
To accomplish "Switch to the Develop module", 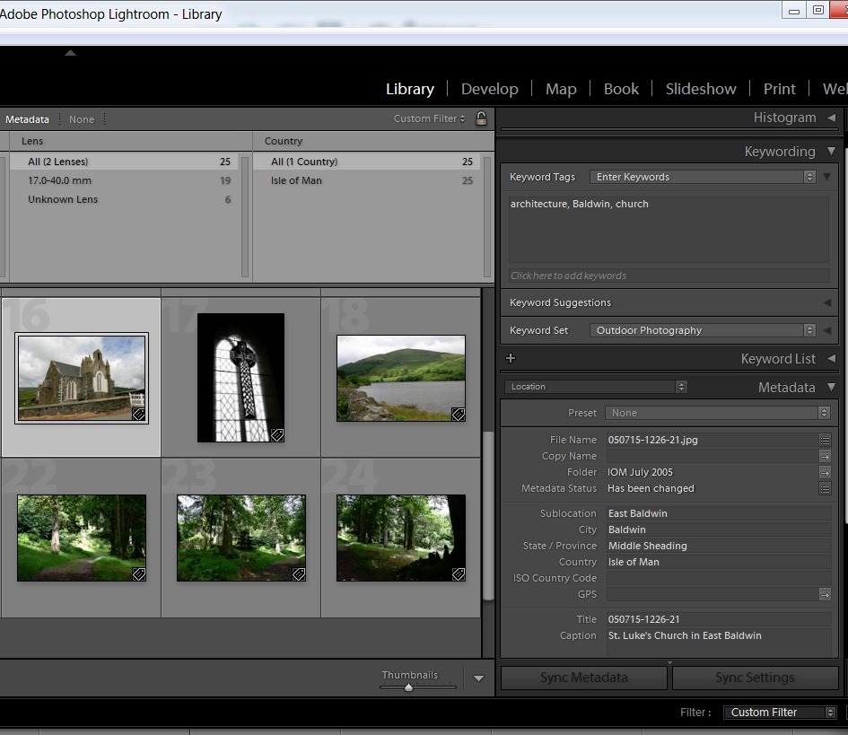I will pyautogui.click(x=489, y=89).
